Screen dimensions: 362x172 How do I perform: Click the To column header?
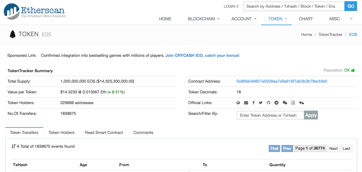(x=205, y=165)
